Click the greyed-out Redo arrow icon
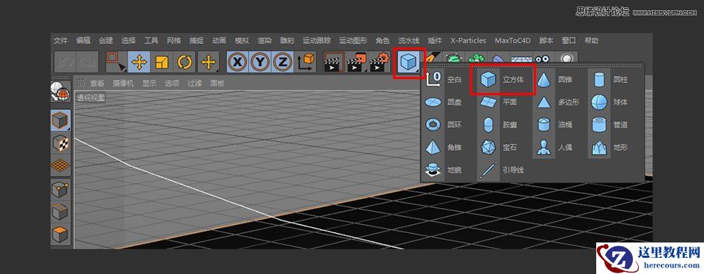The height and width of the screenshot is (274, 704). (87, 62)
